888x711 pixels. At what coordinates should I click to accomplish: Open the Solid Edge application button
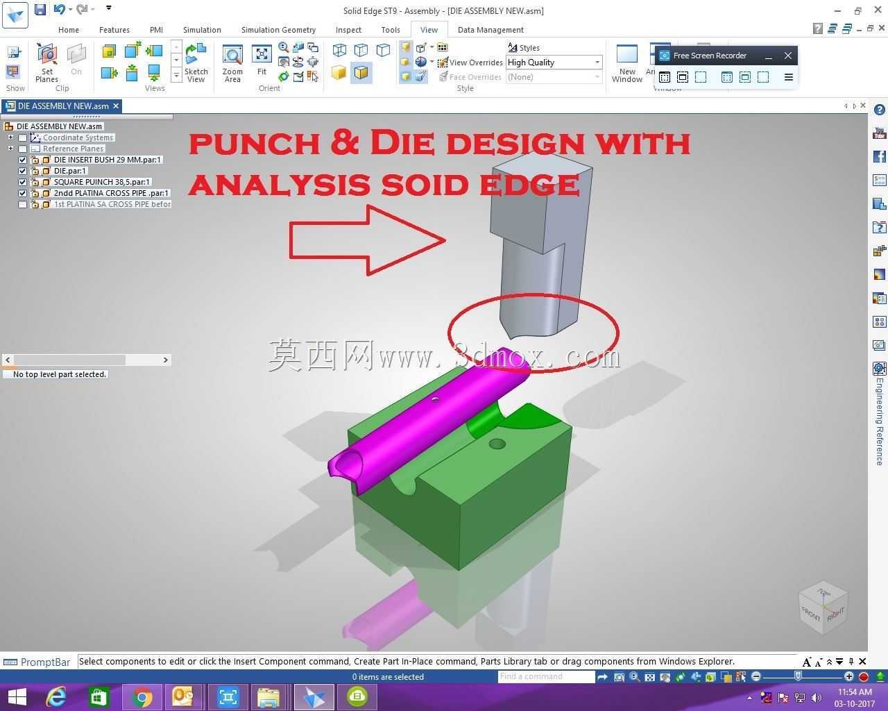click(15, 15)
